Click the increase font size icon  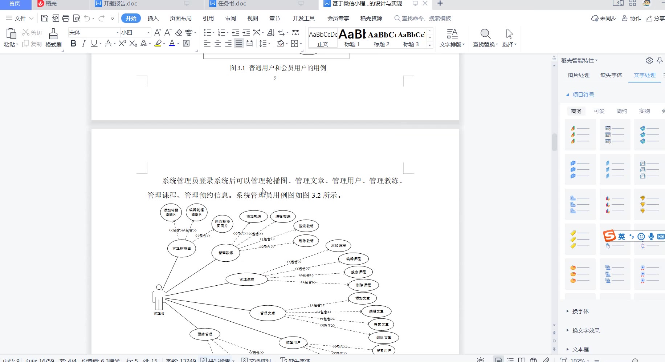(157, 32)
